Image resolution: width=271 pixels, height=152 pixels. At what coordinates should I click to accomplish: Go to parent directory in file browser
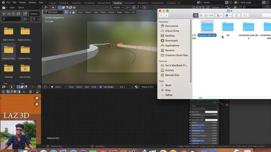click(x=14, y=14)
